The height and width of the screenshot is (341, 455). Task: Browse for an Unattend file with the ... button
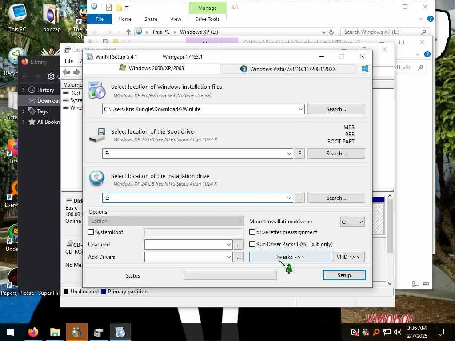(239, 245)
